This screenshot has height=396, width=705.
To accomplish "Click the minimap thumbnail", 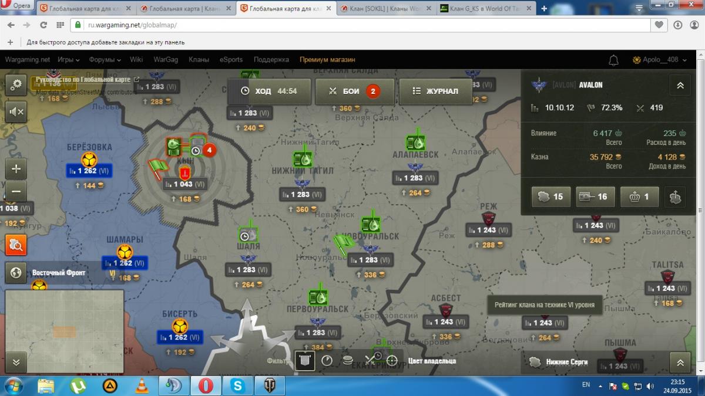I will (x=65, y=331).
